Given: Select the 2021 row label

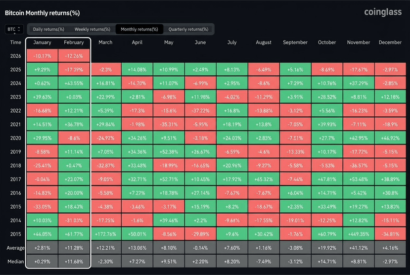Looking at the screenshot, I should click(x=15, y=125).
